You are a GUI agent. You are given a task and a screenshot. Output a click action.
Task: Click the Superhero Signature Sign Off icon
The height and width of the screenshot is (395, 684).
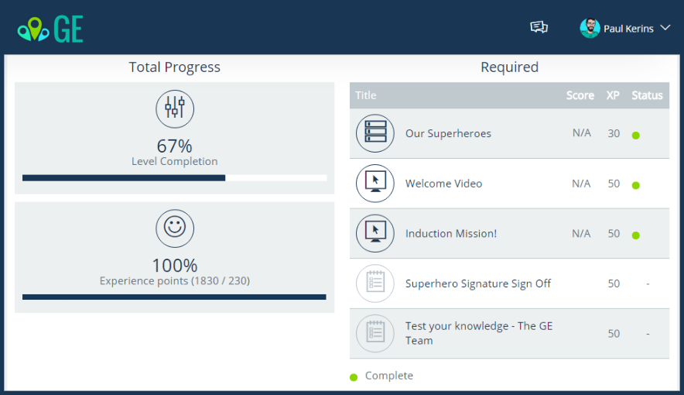pyautogui.click(x=374, y=283)
